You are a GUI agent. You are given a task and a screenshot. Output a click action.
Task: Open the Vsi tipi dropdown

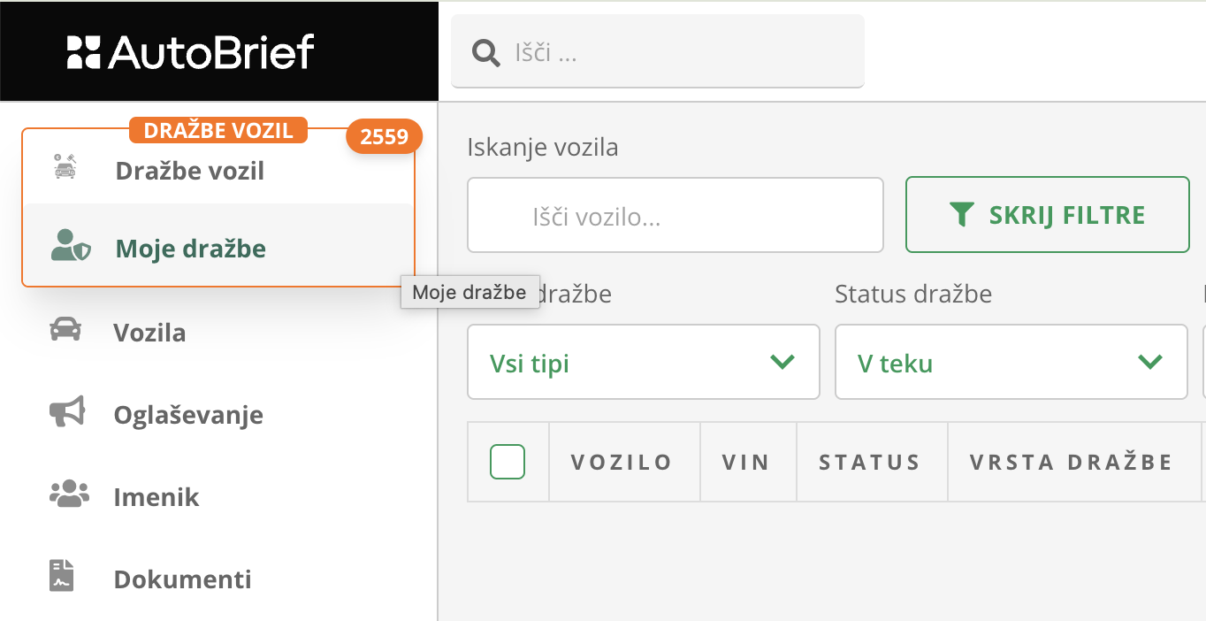click(643, 362)
